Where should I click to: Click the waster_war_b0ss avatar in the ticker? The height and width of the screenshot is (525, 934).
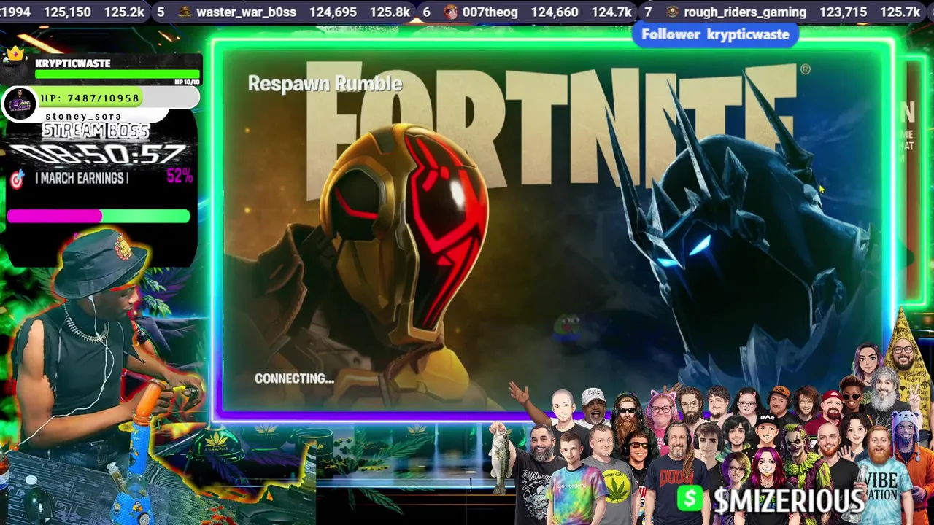185,12
